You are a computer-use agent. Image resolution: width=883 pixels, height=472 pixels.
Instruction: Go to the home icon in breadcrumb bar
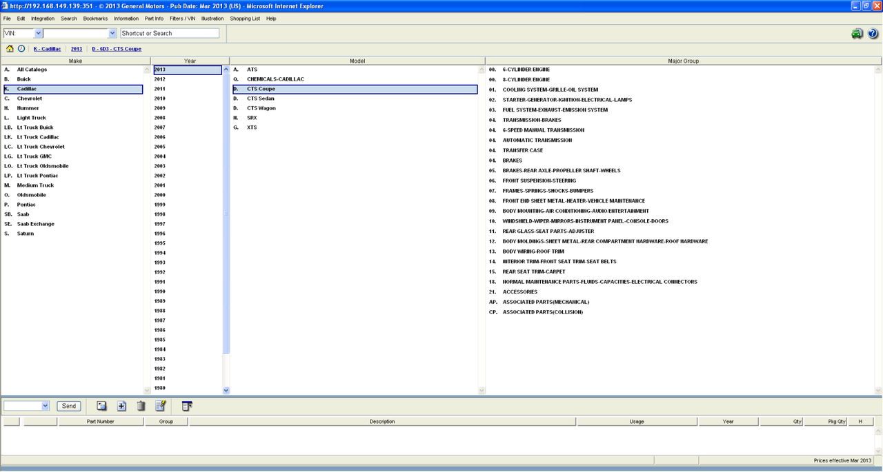click(x=10, y=49)
